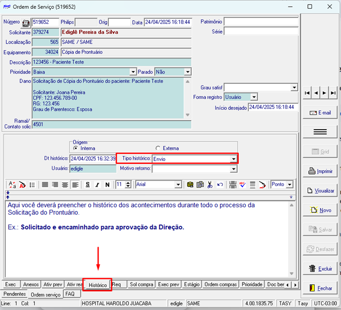Click the center alignment icon
This screenshot has width=341, height=310.
point(65,185)
